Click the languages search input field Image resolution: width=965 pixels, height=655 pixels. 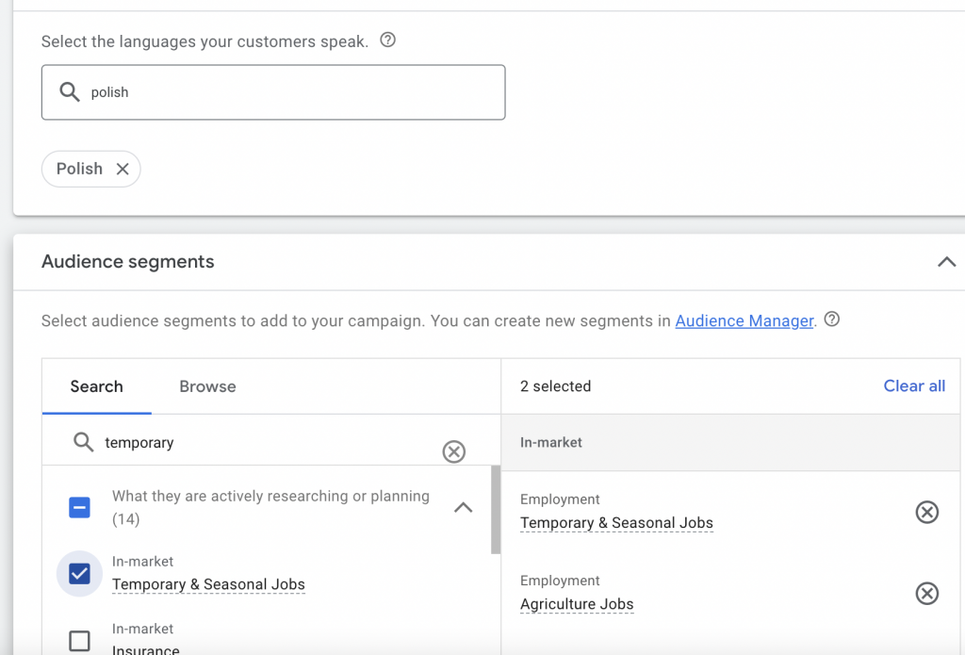283,92
